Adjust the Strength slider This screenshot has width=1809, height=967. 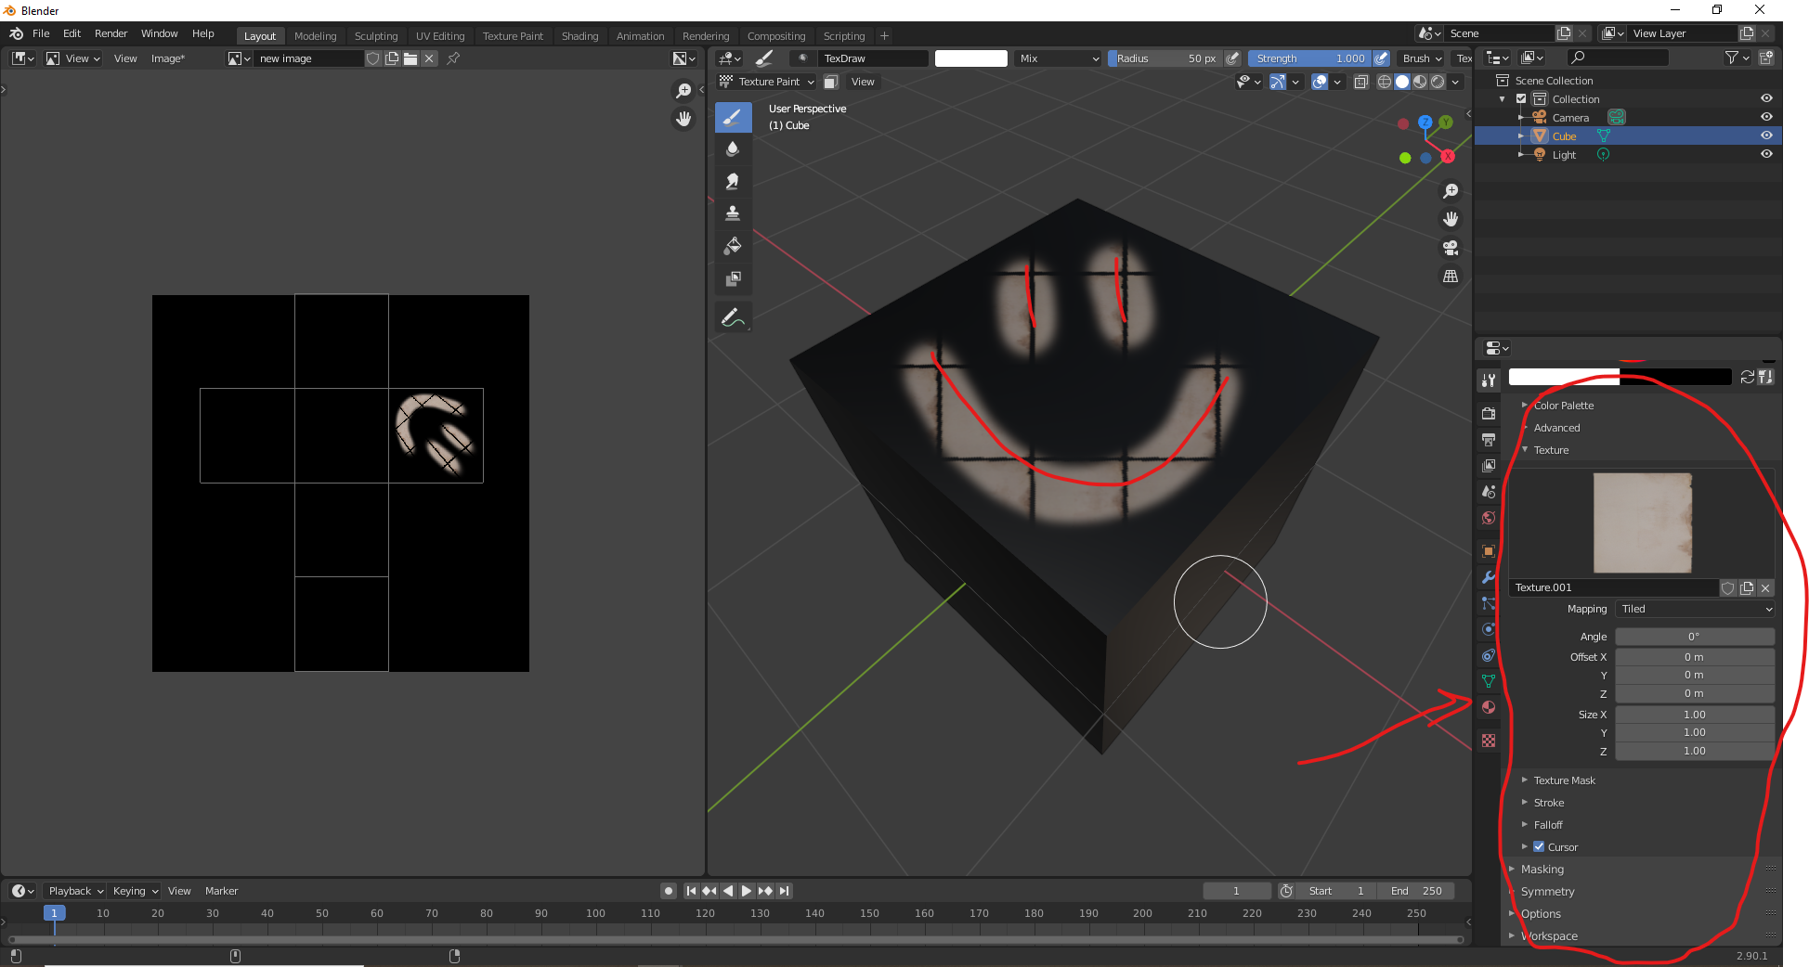(1309, 58)
